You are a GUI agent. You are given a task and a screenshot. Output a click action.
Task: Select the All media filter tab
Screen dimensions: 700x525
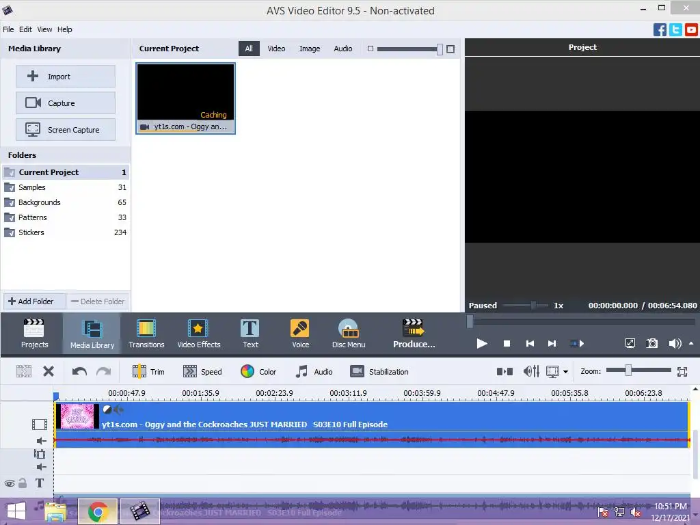pos(249,49)
